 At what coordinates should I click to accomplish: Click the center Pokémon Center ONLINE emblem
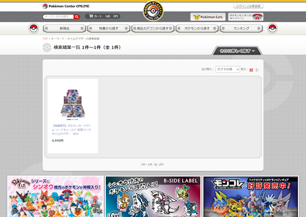coord(153,11)
